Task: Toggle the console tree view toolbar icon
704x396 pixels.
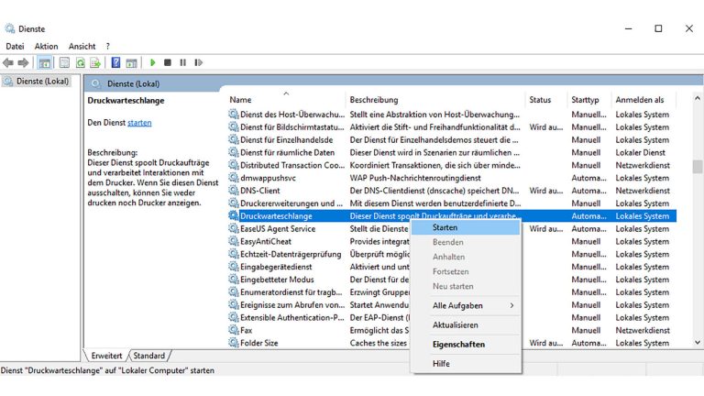Action: pos(44,62)
